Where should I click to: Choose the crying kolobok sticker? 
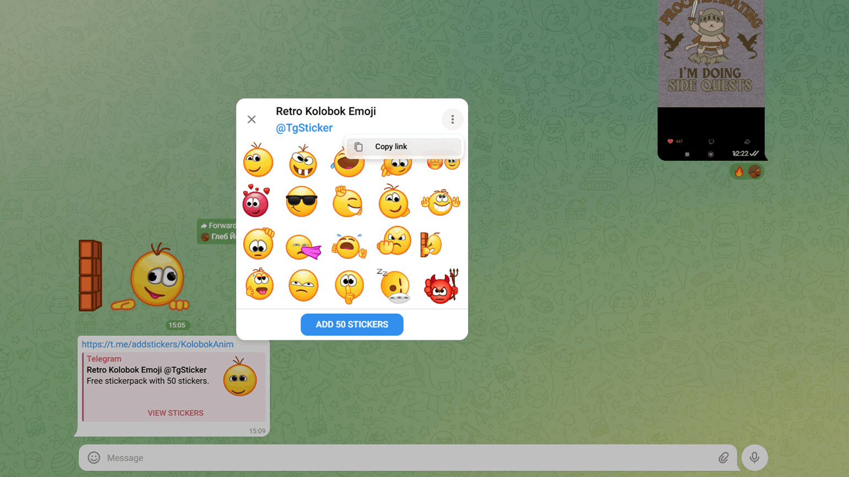pos(349,246)
